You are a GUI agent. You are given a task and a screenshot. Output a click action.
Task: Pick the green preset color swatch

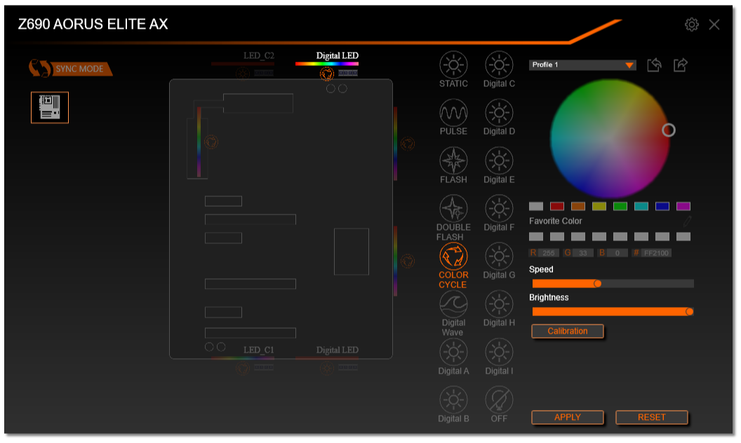[620, 206]
